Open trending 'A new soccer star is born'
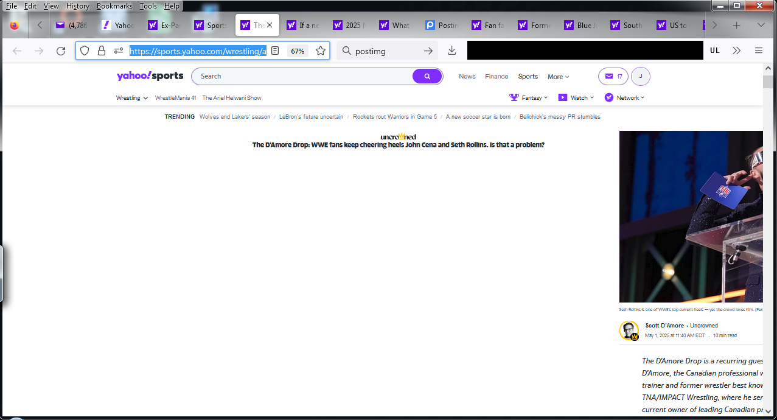 [478, 117]
